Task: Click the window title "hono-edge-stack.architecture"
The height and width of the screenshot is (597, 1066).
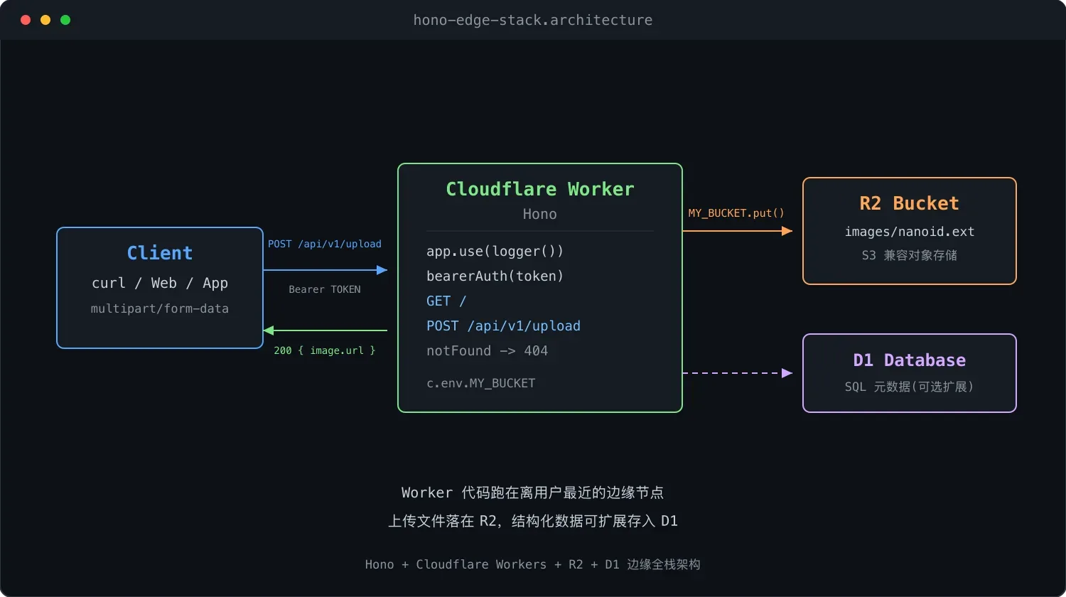Action: 533,20
